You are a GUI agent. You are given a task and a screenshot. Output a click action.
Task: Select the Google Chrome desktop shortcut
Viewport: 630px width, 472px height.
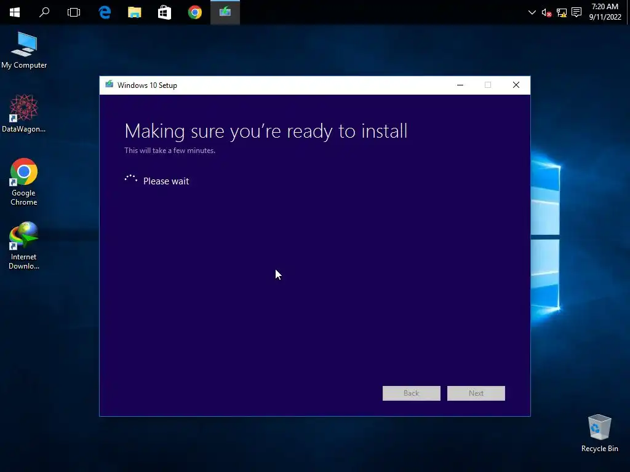[24, 182]
